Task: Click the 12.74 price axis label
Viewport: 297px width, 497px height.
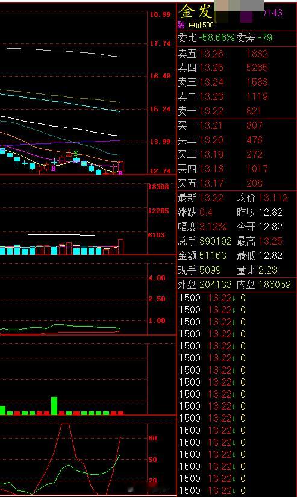Action: pos(160,172)
